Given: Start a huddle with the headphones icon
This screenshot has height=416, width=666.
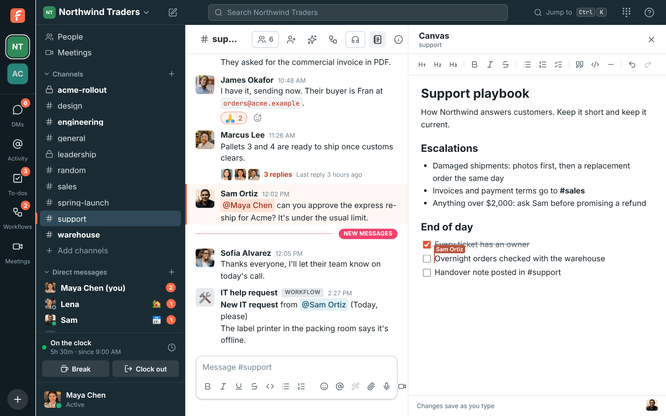Looking at the screenshot, I should (x=355, y=40).
